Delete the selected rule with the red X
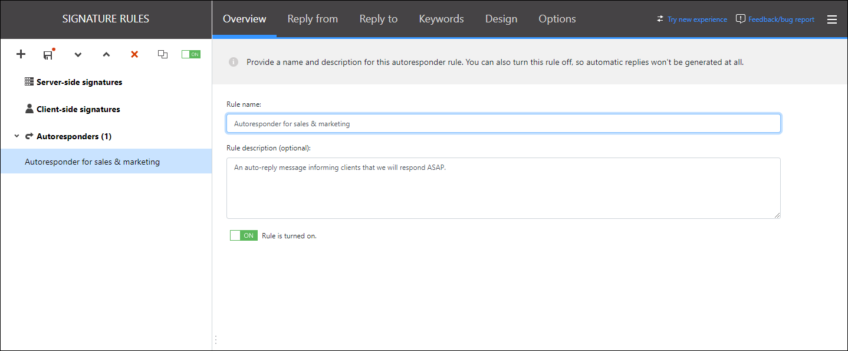This screenshot has height=351, width=848. (x=134, y=54)
